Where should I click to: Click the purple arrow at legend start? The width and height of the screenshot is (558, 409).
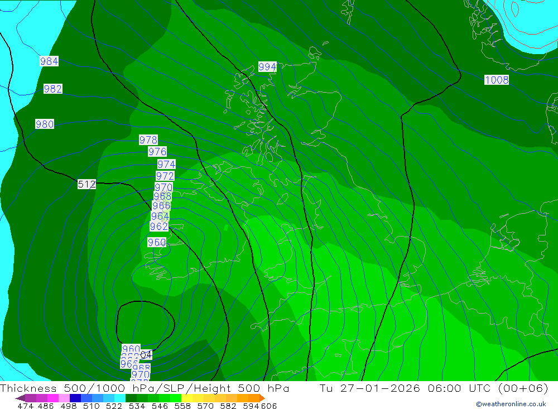point(20,398)
